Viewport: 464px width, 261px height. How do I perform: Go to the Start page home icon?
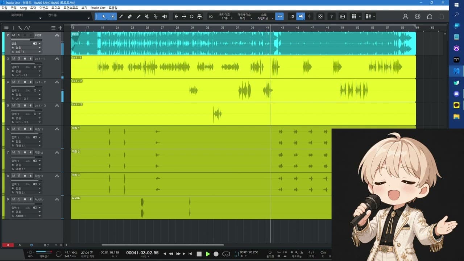(x=430, y=16)
